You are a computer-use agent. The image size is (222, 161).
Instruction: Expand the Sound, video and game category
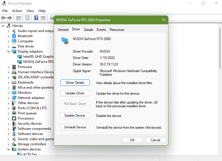(x=8, y=139)
